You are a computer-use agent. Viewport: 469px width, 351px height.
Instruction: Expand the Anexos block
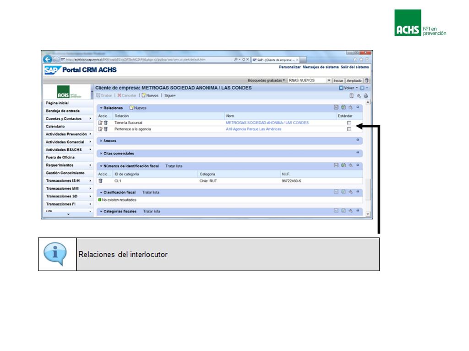coord(101,141)
